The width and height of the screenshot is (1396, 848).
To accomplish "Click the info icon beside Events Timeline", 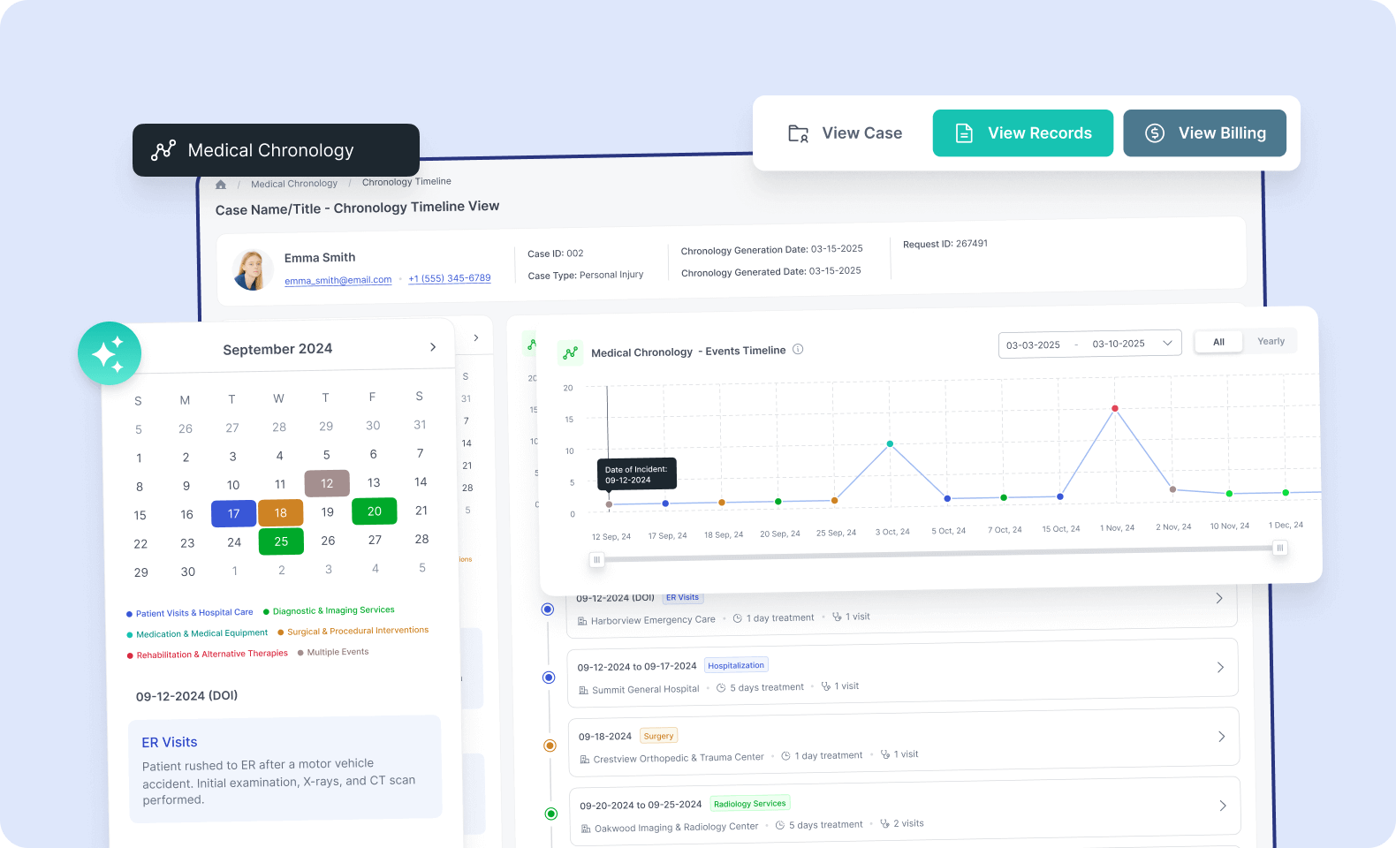I will coord(798,350).
